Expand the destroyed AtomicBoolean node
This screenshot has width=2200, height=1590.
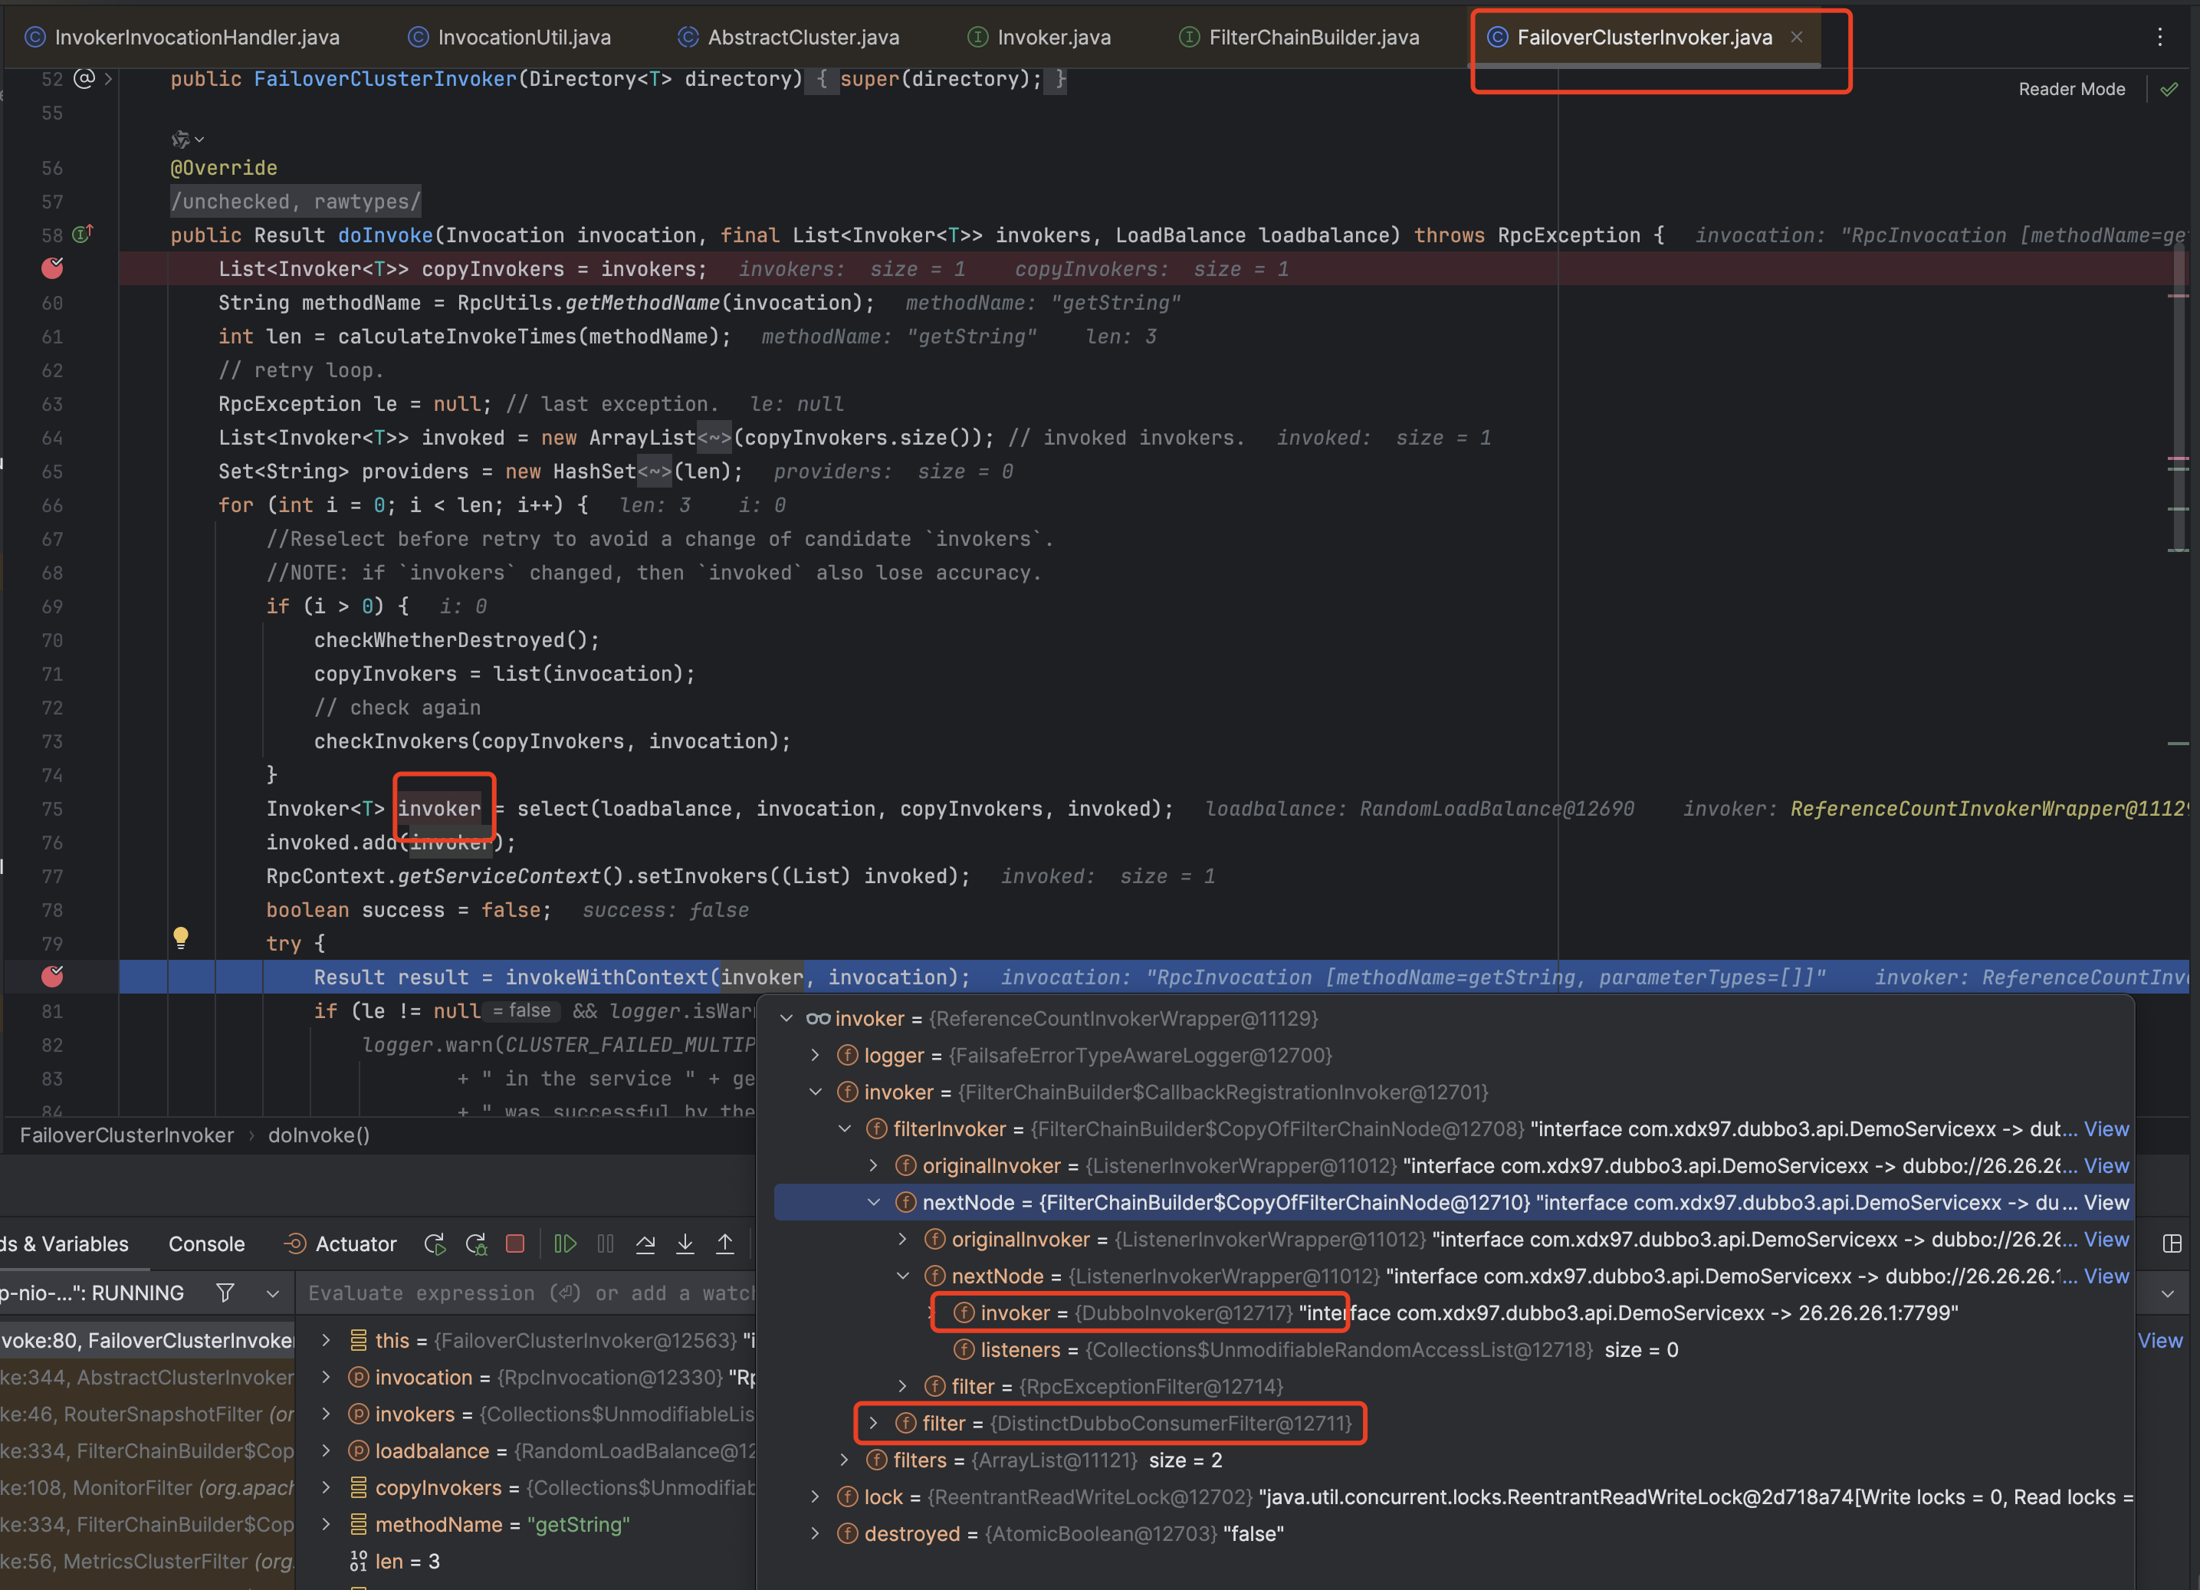tap(816, 1534)
